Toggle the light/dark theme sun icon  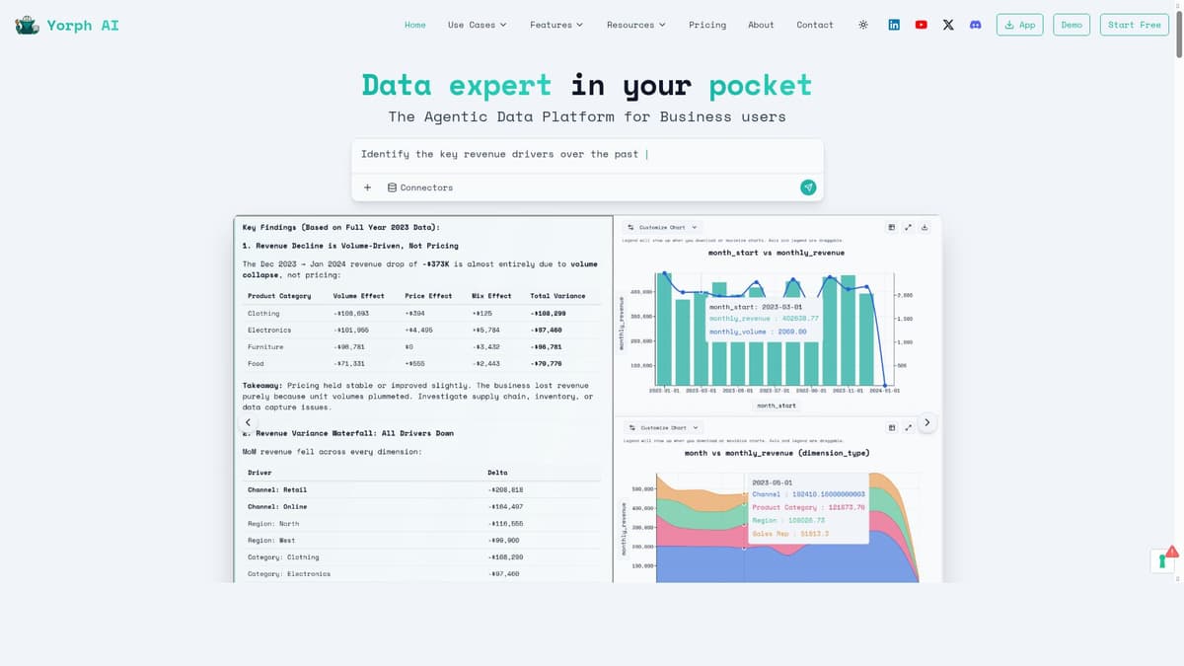[863, 25]
